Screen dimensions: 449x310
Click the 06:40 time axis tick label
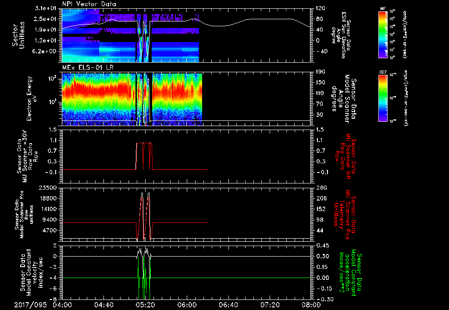228,304
